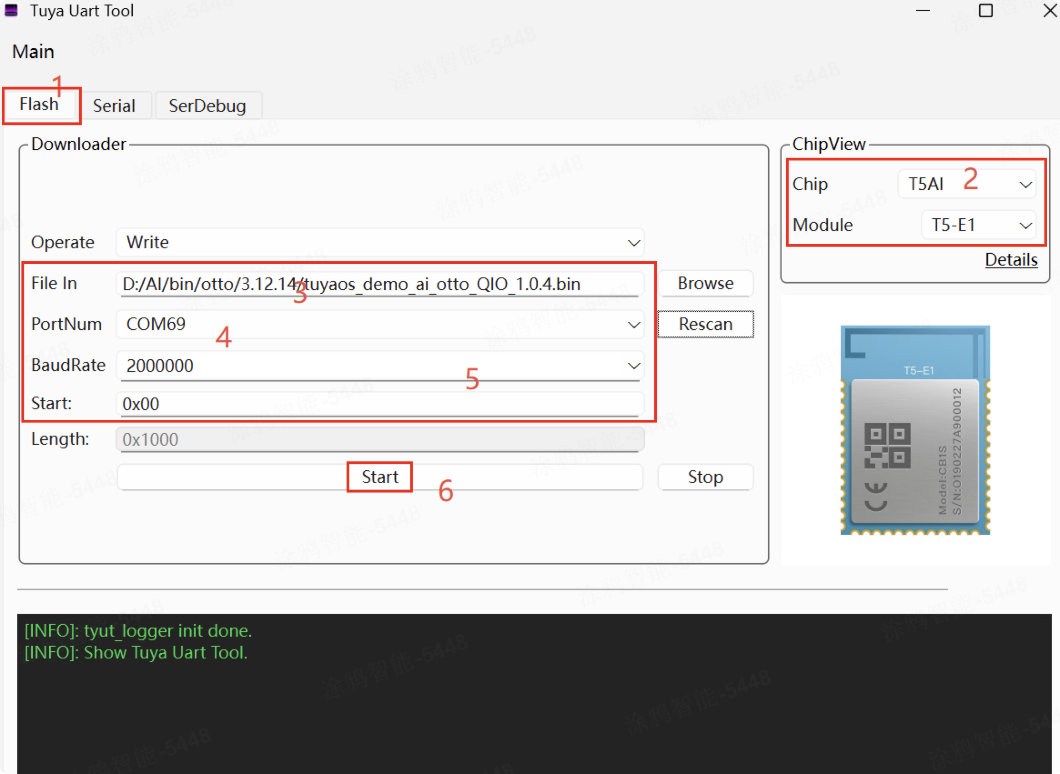
Task: Click the 'PortNum' field label
Action: point(66,324)
